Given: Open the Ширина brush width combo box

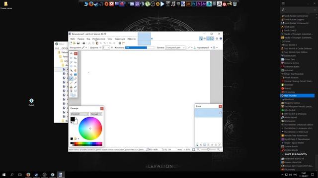Looking at the screenshot, I should coord(106,47).
